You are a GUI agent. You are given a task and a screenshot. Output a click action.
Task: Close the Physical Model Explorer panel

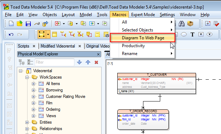(98, 54)
